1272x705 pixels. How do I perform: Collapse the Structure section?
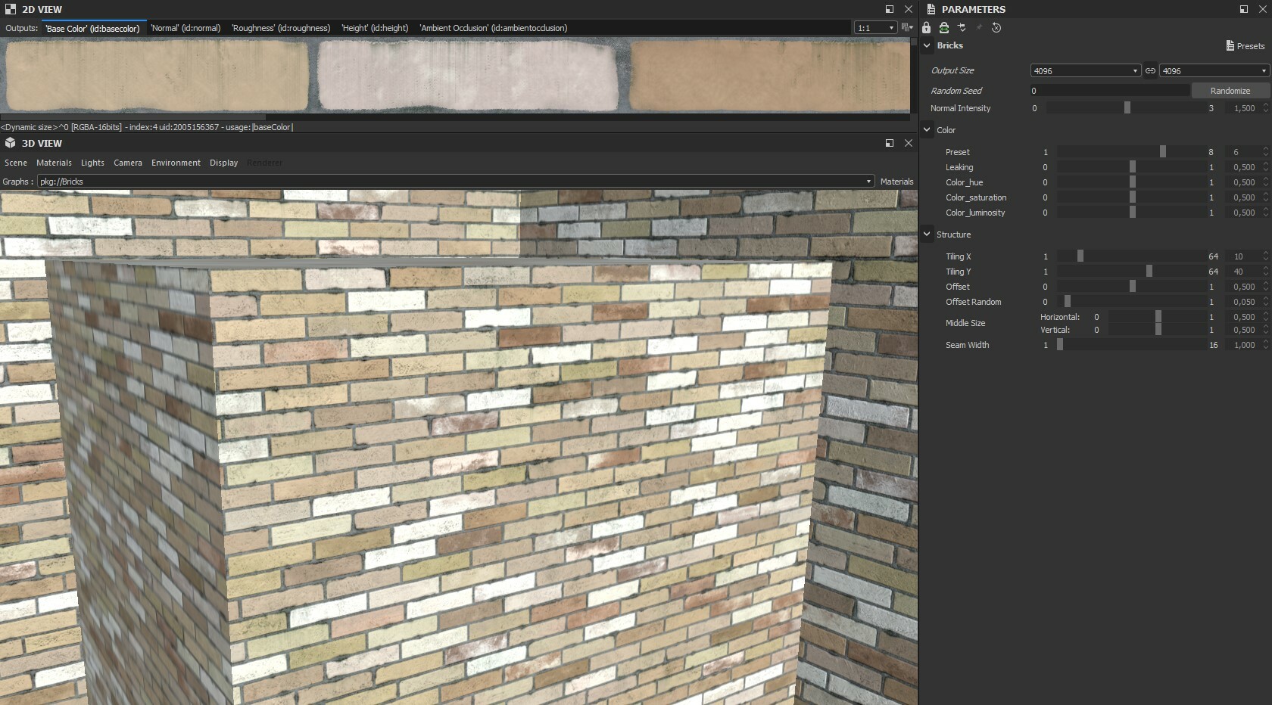tap(927, 234)
